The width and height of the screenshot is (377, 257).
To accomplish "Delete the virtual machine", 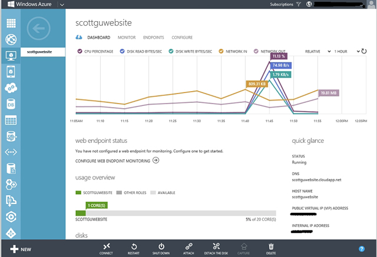I will [x=271, y=249].
